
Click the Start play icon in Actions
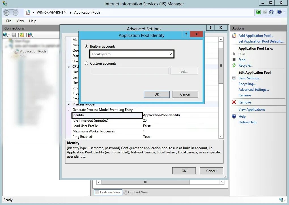coord(234,54)
